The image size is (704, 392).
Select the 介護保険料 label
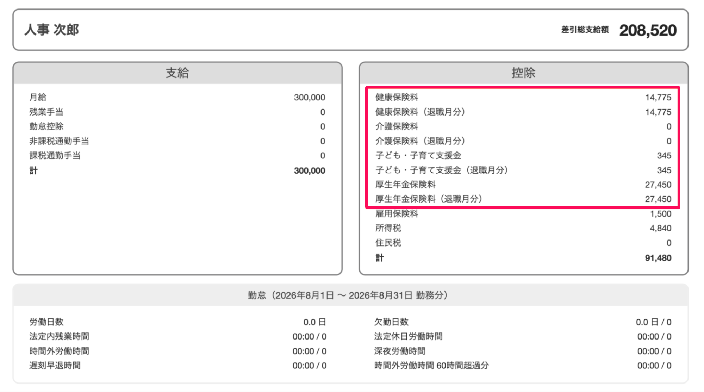[x=397, y=126]
